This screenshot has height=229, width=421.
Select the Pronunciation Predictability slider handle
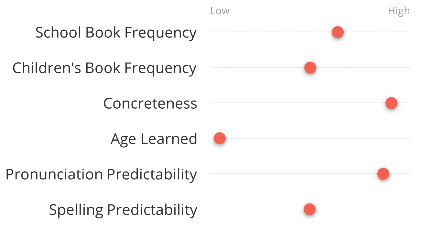click(383, 174)
